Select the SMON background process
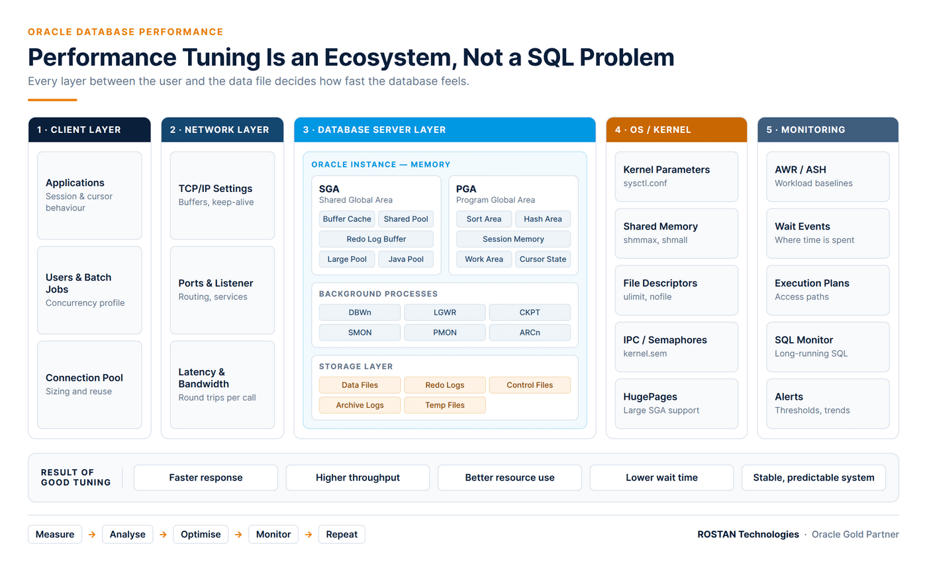Viewport: 927px width, 587px height. pyautogui.click(x=360, y=333)
